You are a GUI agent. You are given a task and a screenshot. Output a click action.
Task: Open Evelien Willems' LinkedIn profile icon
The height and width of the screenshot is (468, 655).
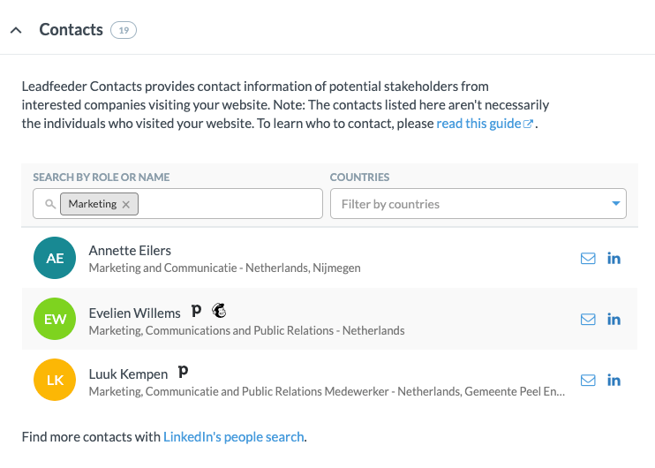pos(614,320)
